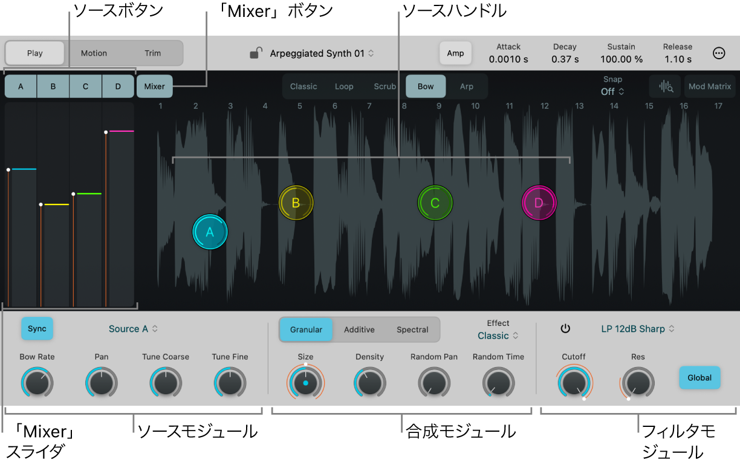Click the Tune Fine knob

pos(230,383)
